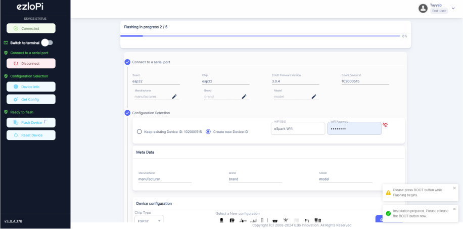Click the flashing progress bar
Screen dimensions: 463x229
260,36
